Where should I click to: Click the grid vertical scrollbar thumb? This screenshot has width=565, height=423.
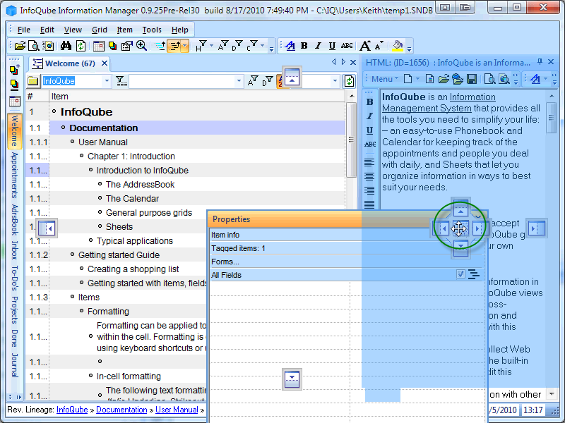351,140
